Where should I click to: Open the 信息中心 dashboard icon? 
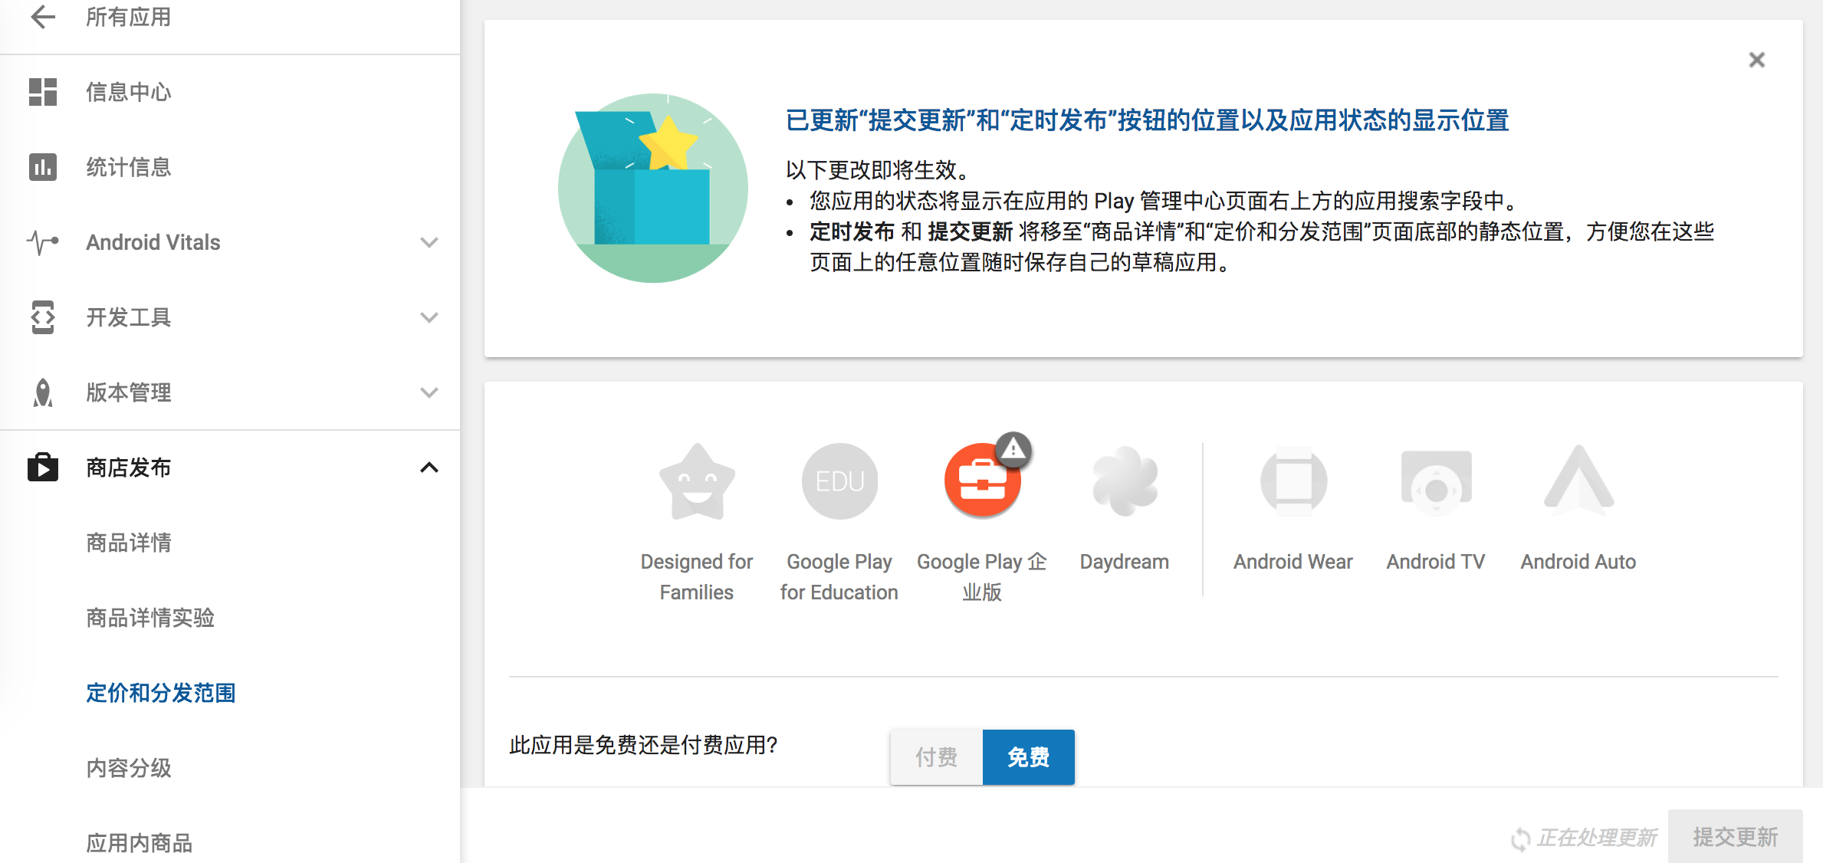point(43,92)
